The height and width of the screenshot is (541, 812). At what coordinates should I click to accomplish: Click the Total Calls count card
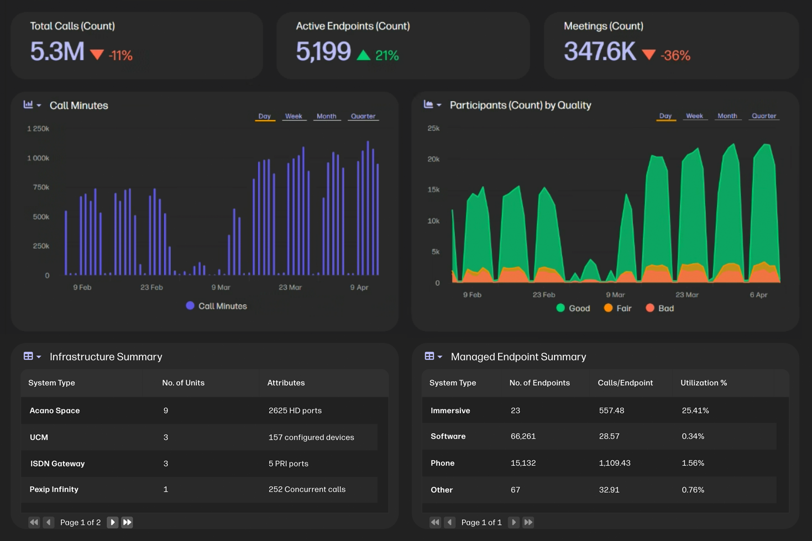pyautogui.click(x=137, y=45)
